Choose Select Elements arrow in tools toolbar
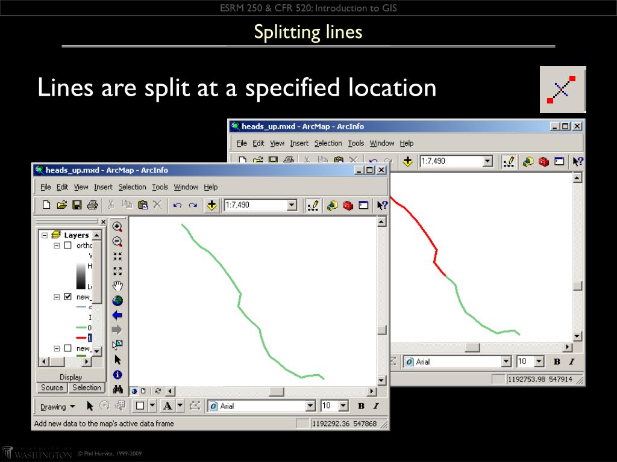The image size is (617, 462). pos(117,360)
